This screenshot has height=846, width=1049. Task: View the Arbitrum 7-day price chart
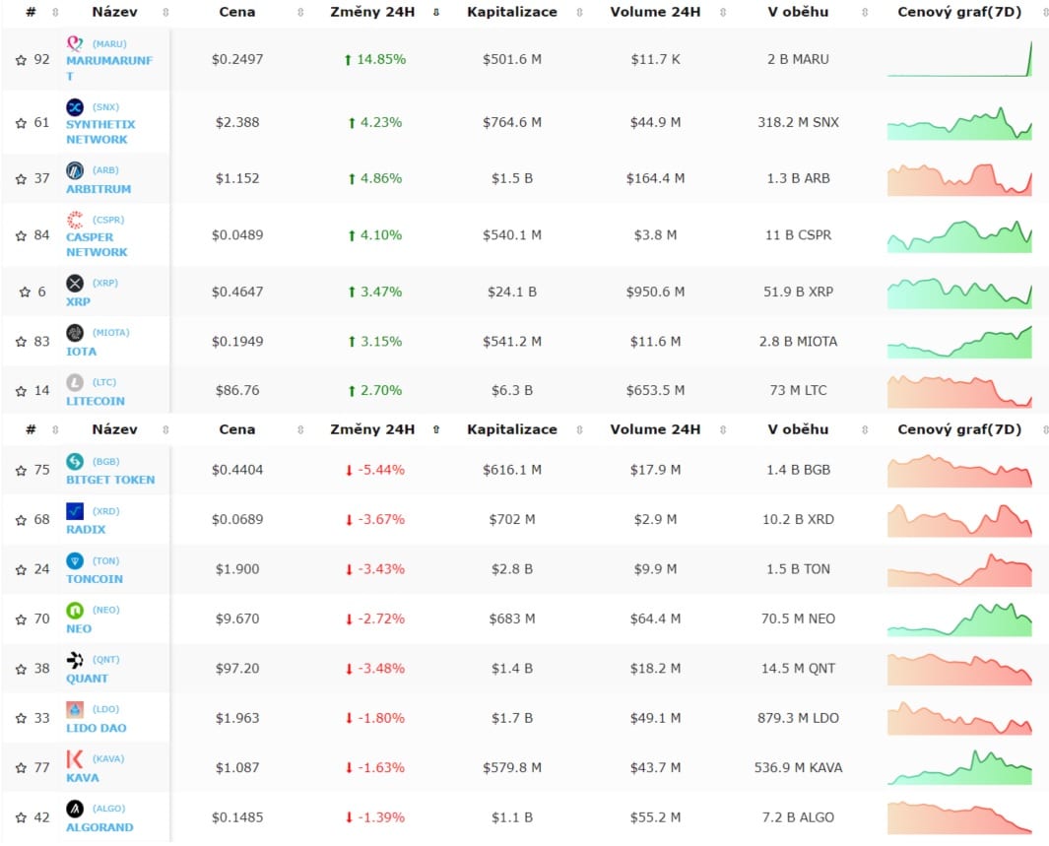(x=959, y=179)
